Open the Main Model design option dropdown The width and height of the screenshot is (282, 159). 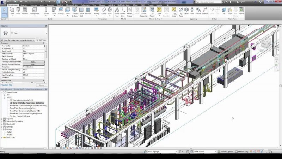tap(215, 152)
